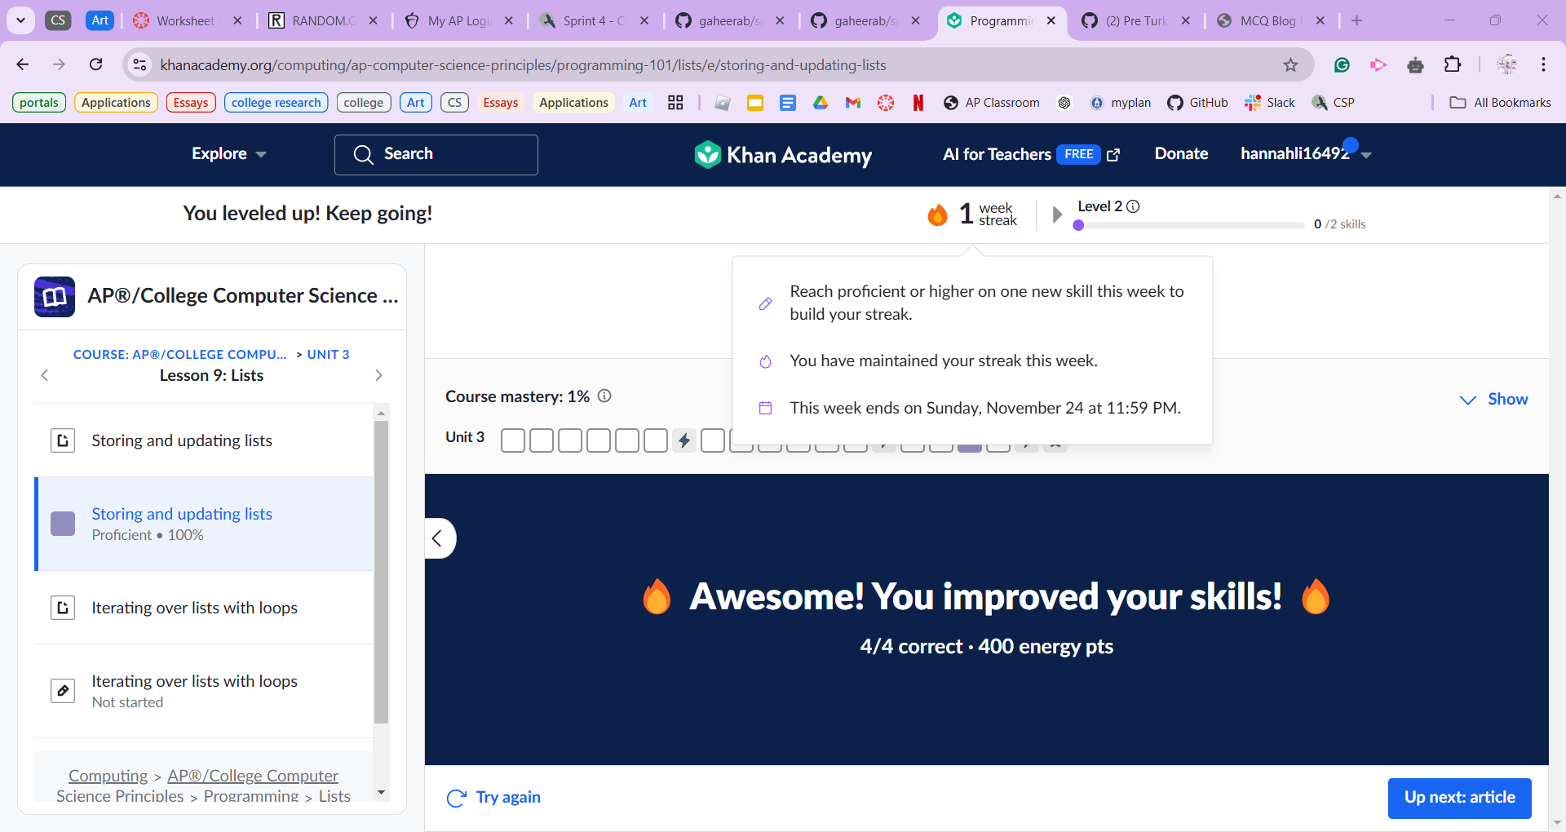Switch to the RANDOM.ORG tab
This screenshot has width=1566, height=832.
(324, 20)
